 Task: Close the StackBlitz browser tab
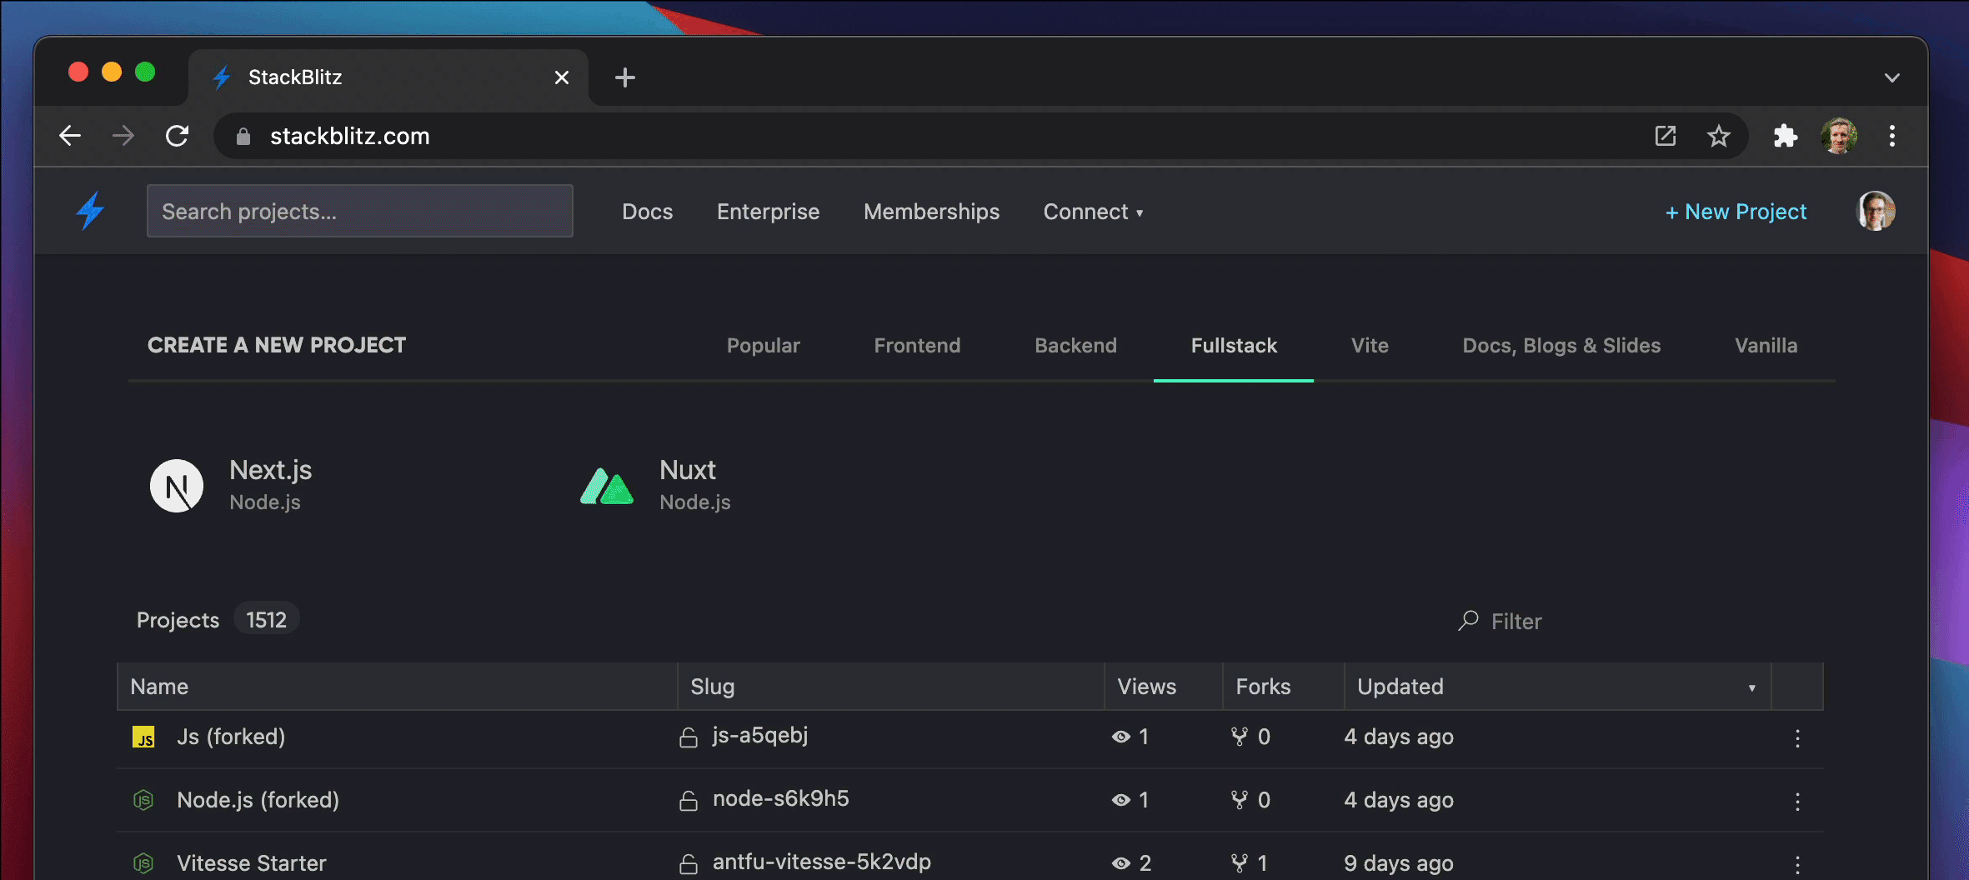coord(562,77)
